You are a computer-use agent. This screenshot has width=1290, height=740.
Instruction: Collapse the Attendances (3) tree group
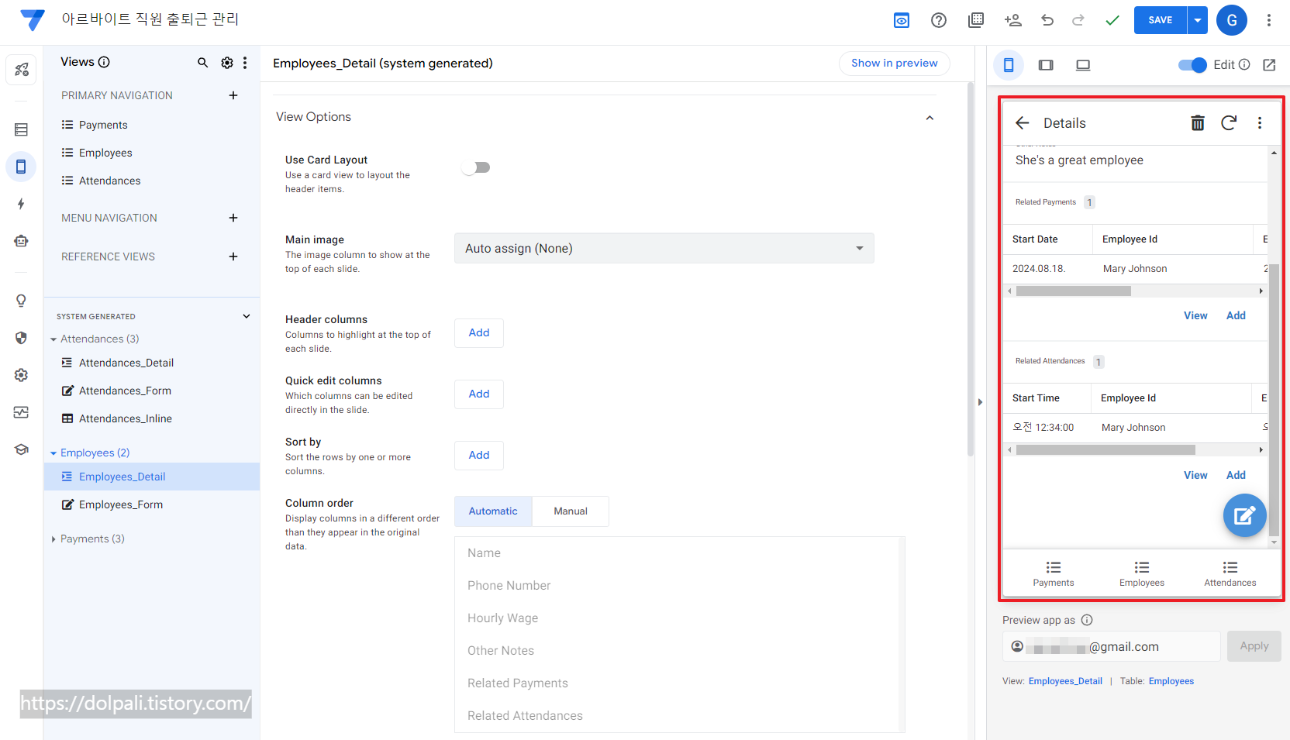[53, 339]
